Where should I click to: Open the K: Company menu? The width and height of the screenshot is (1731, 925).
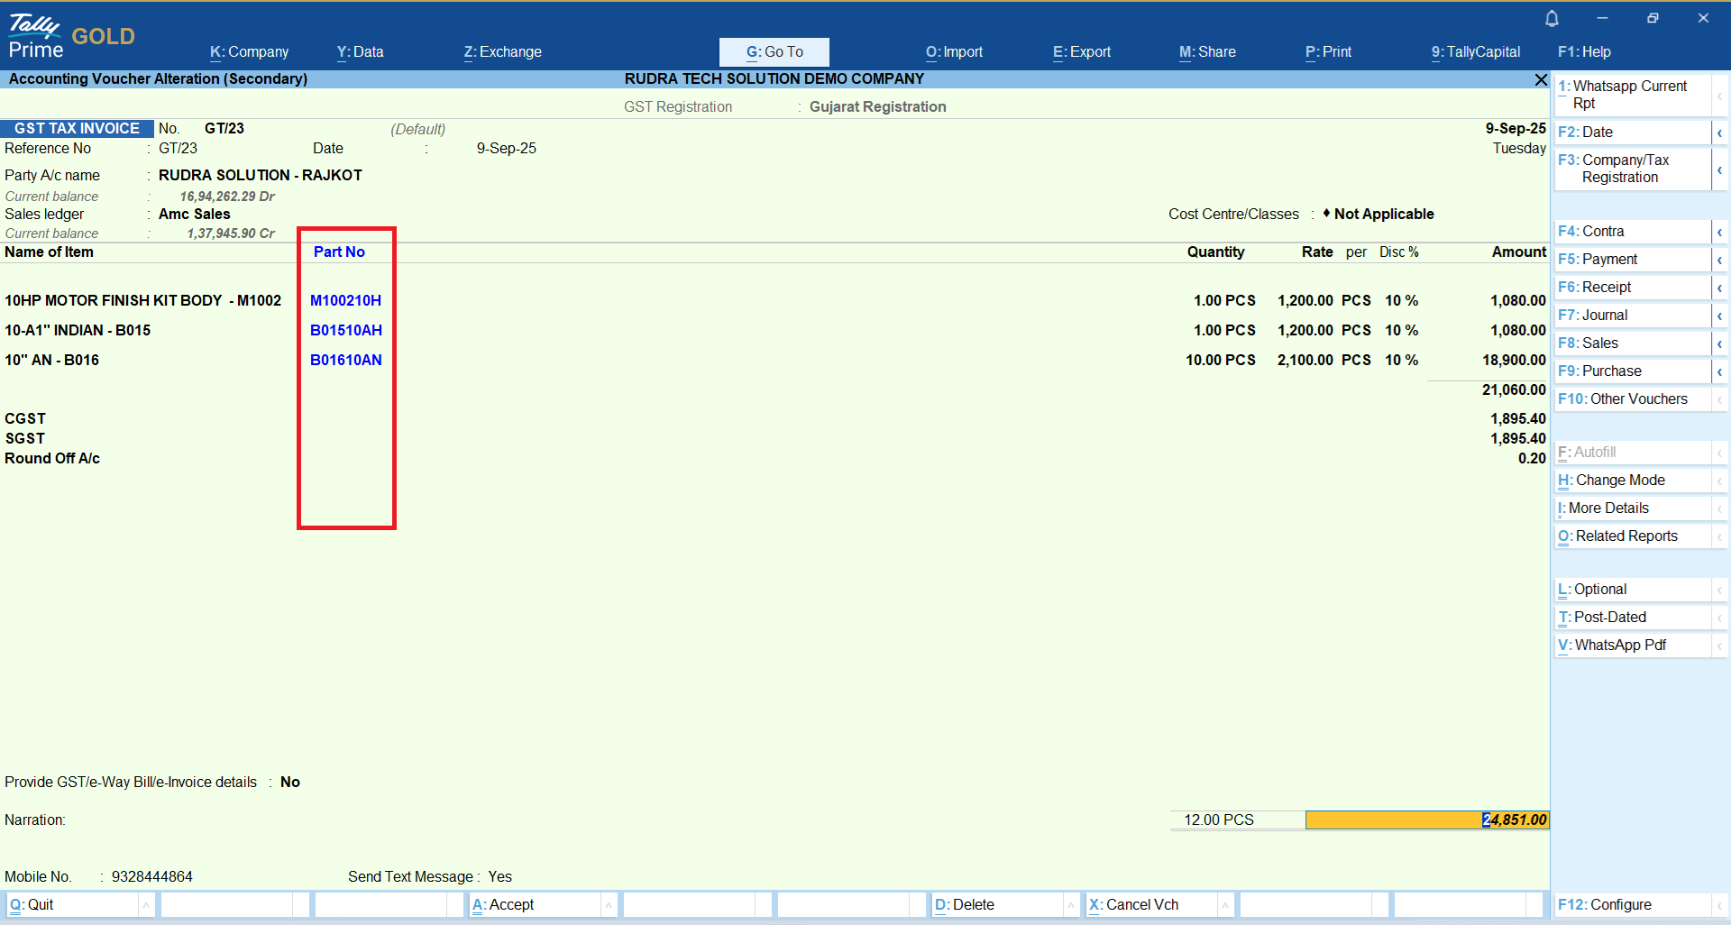click(249, 52)
